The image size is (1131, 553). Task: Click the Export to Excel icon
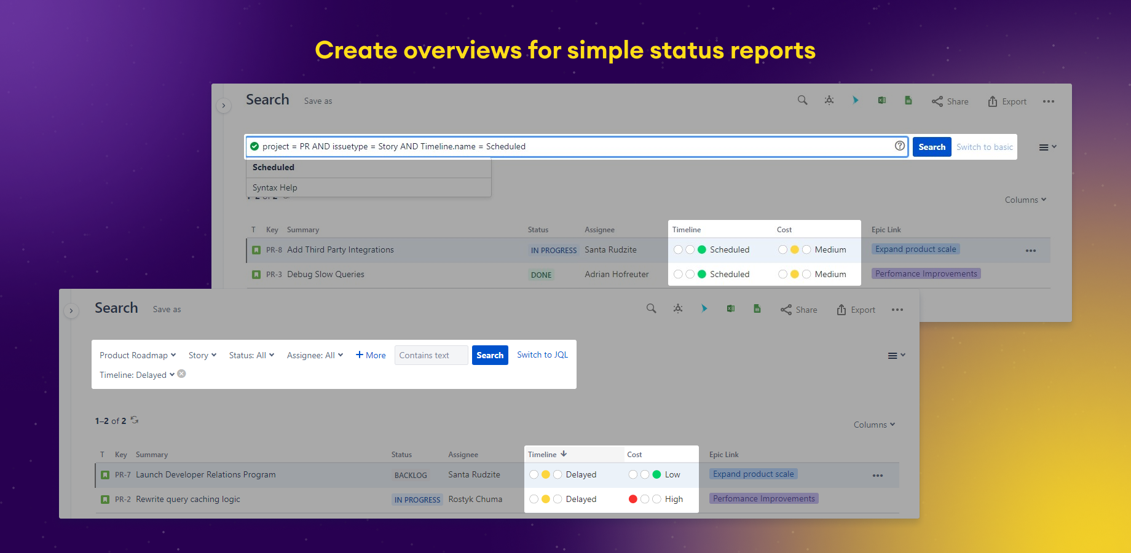click(882, 100)
